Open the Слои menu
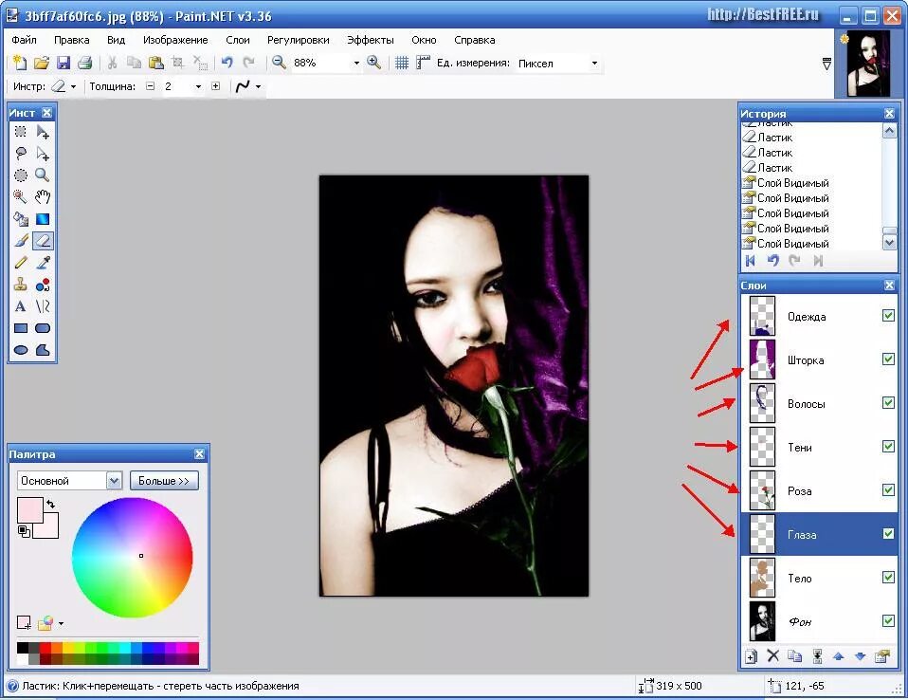908x700 pixels. [x=238, y=40]
